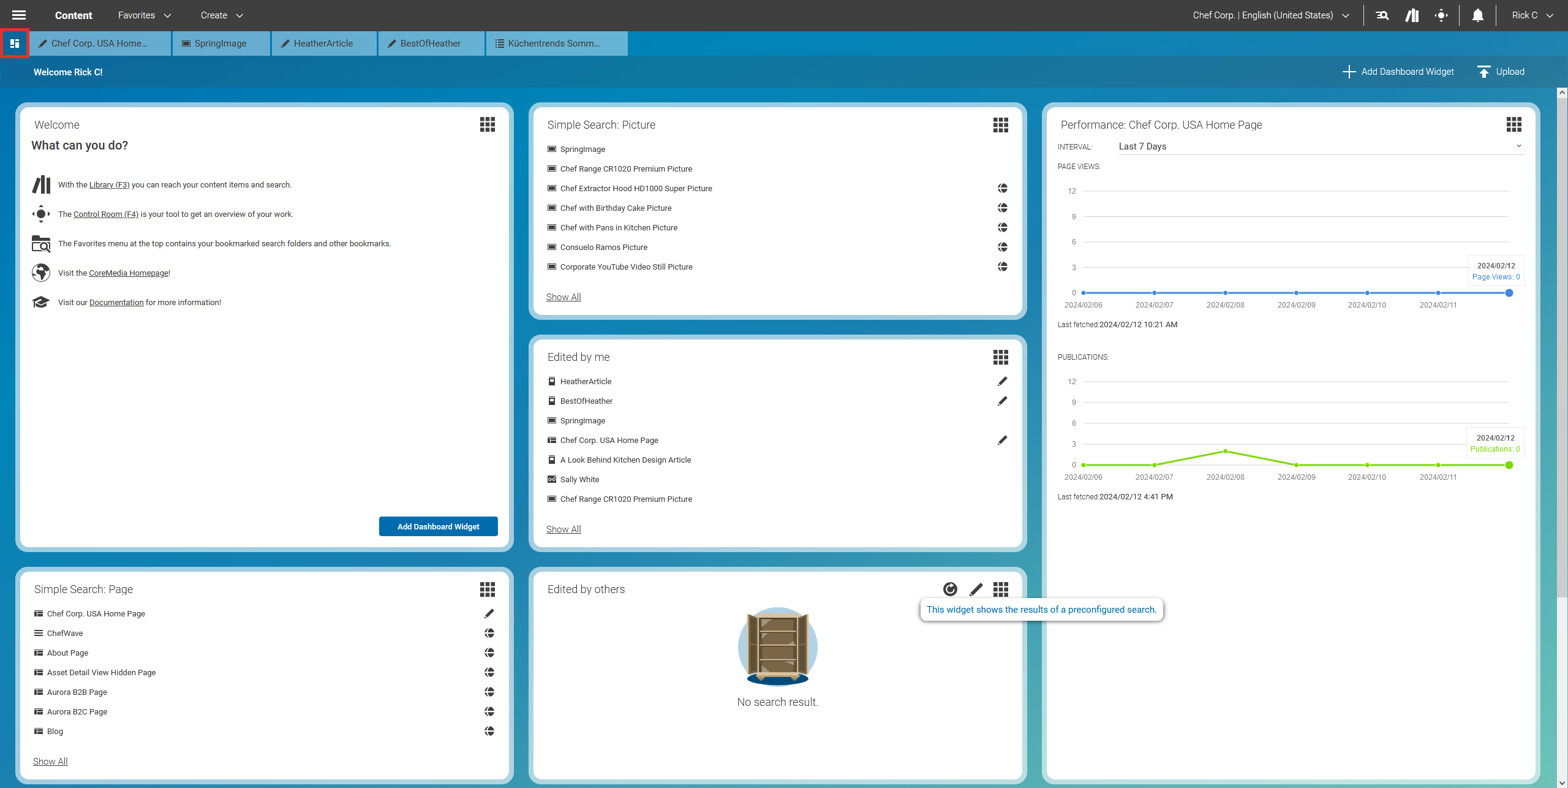The height and width of the screenshot is (788, 1568).
Task: Switch to the BestOfHeather tab
Action: point(430,44)
